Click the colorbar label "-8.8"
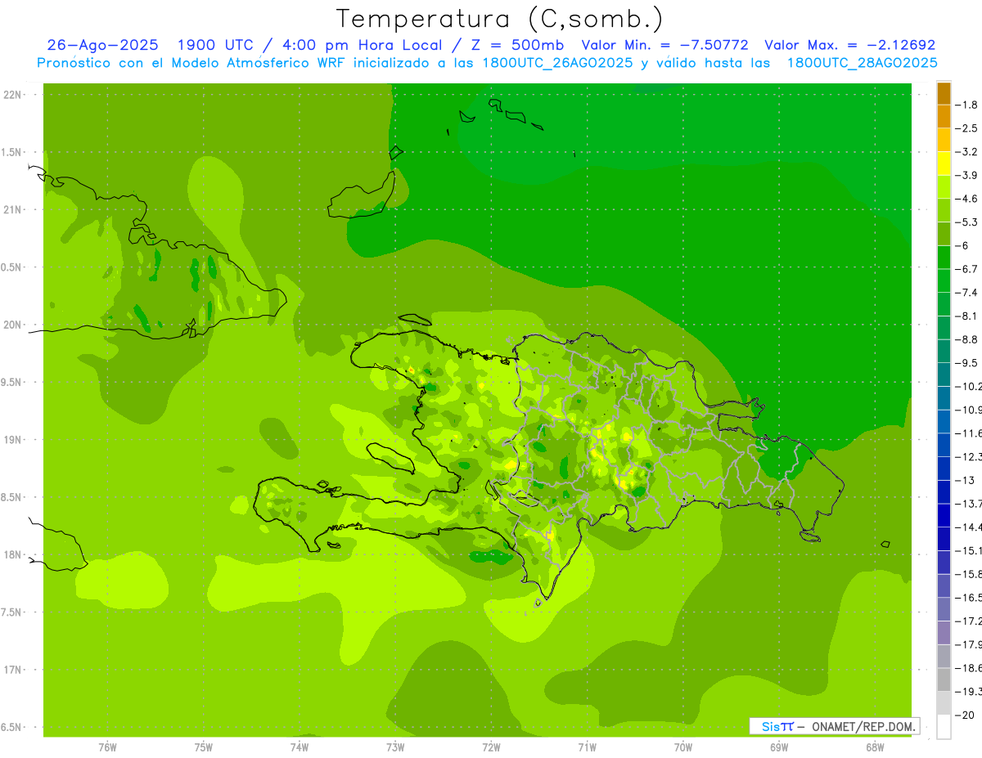Screen dimensions: 982x758 [966, 339]
